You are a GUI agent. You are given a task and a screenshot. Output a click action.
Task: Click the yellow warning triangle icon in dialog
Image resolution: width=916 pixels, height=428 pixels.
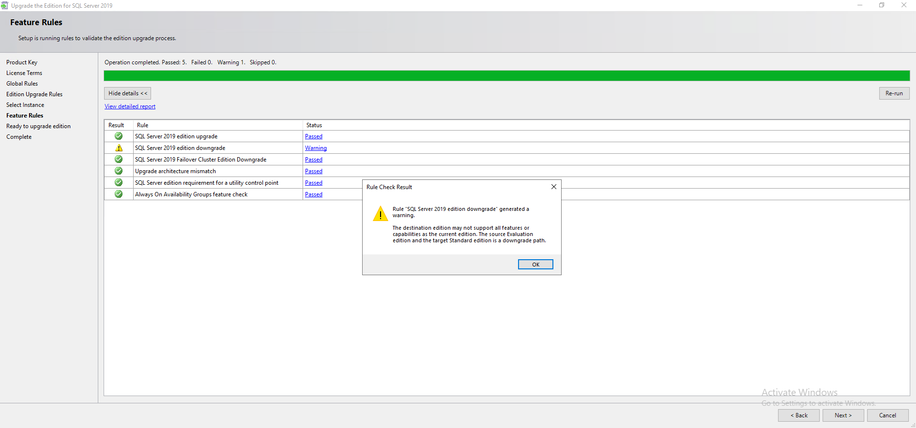[381, 213]
